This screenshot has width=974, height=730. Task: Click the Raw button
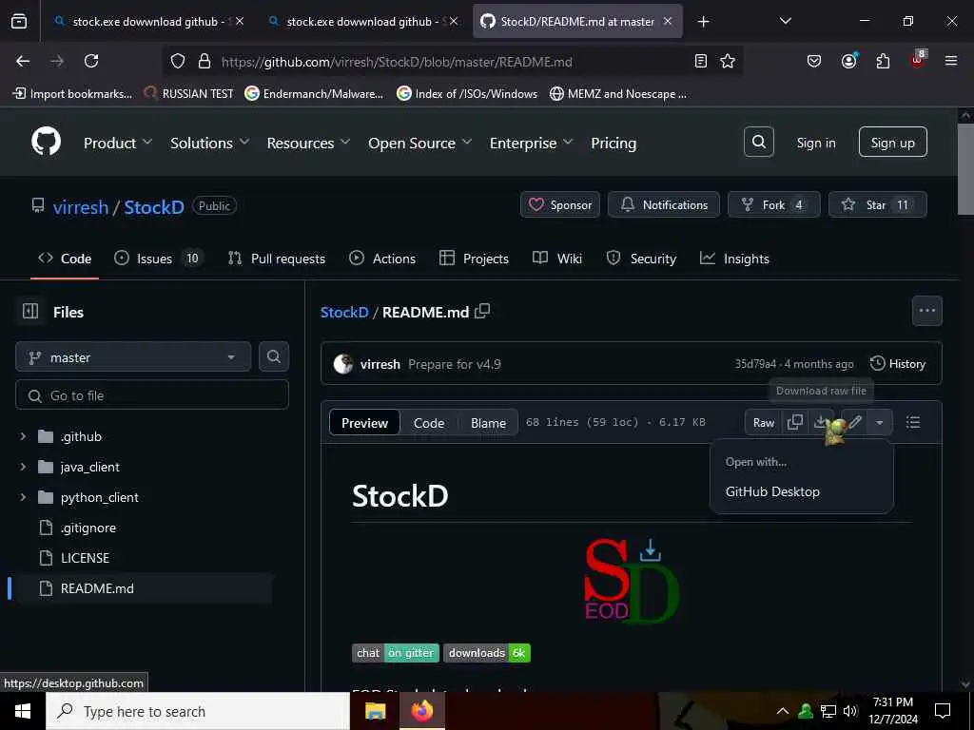[x=764, y=422]
